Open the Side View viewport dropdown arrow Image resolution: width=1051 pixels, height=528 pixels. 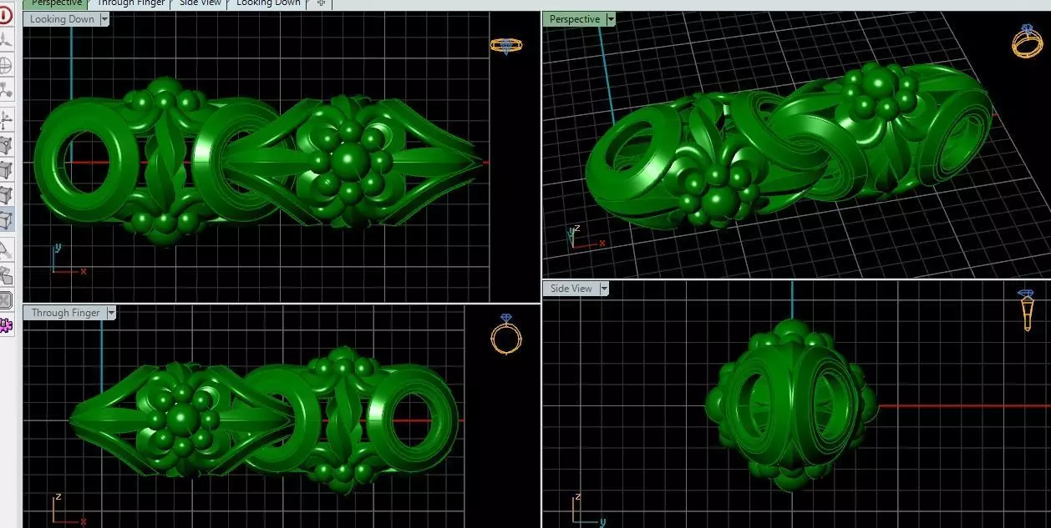(604, 289)
